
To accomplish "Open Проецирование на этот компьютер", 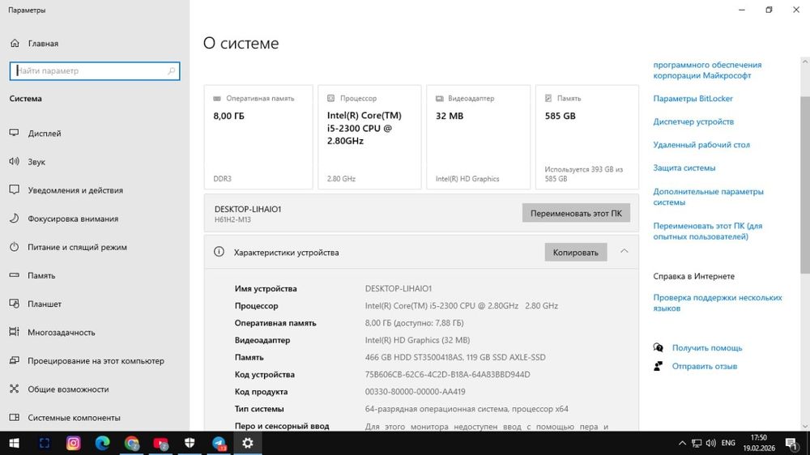I will 96,360.
